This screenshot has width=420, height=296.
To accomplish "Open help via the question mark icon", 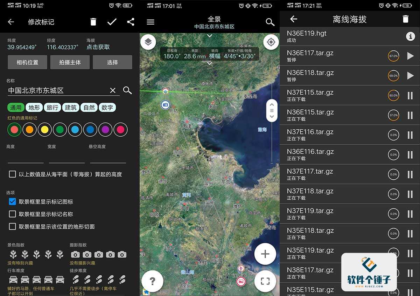I will point(152,281).
